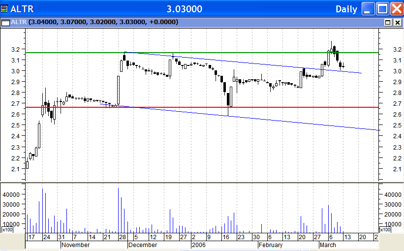This screenshot has height=251, width=404.
Task: Click the 23 date tick on time axis
Action: pyautogui.click(x=241, y=237)
